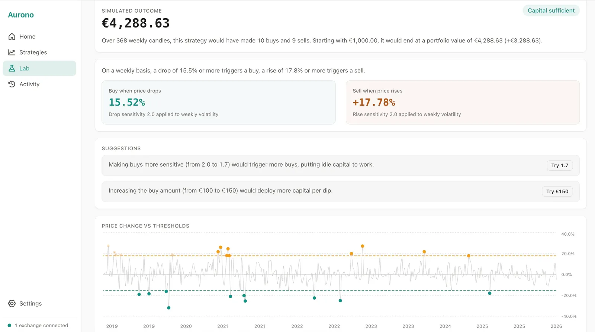Open the Strategies menu item

click(x=33, y=52)
